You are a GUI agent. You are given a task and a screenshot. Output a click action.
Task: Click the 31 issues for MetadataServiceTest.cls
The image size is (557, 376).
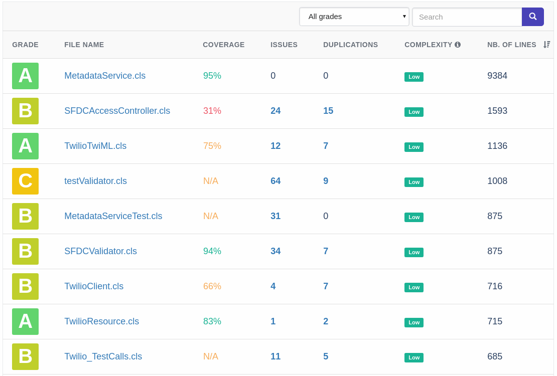(275, 216)
